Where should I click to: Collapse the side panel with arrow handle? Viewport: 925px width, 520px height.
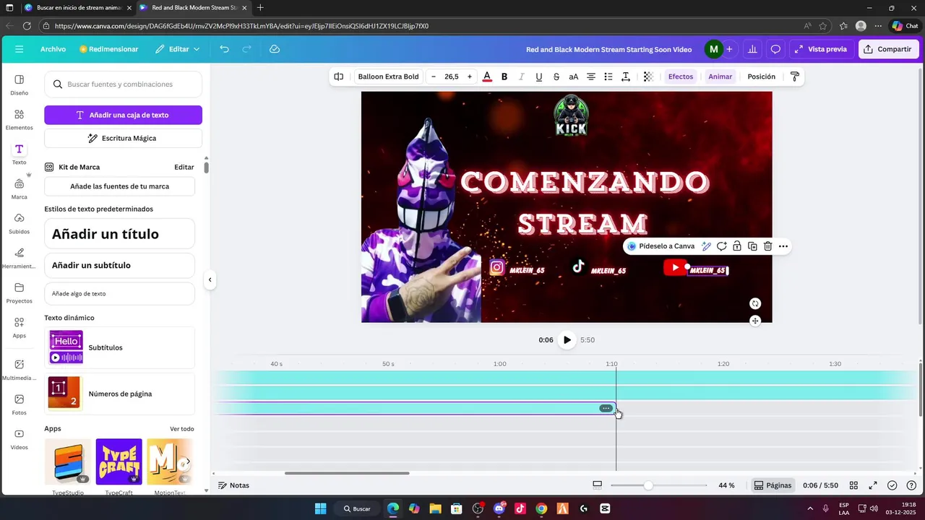click(210, 279)
